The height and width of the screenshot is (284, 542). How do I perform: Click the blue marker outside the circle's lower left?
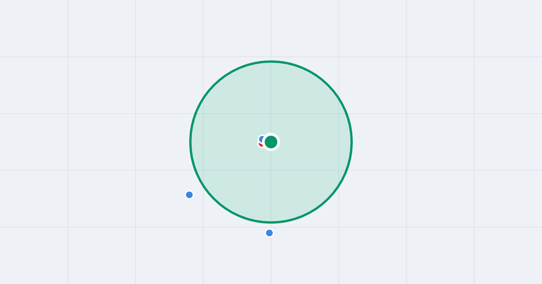(x=189, y=195)
